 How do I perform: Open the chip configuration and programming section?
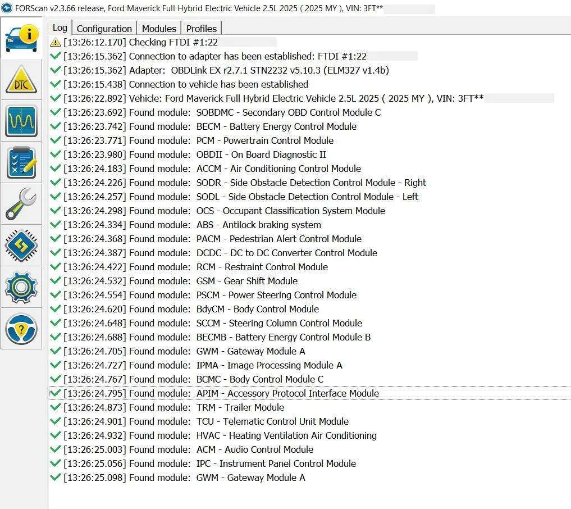click(x=21, y=246)
